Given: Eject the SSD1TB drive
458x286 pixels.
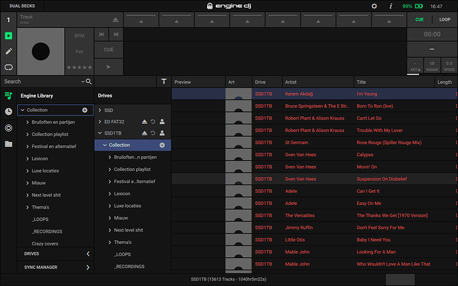Looking at the screenshot, I should pos(144,133).
